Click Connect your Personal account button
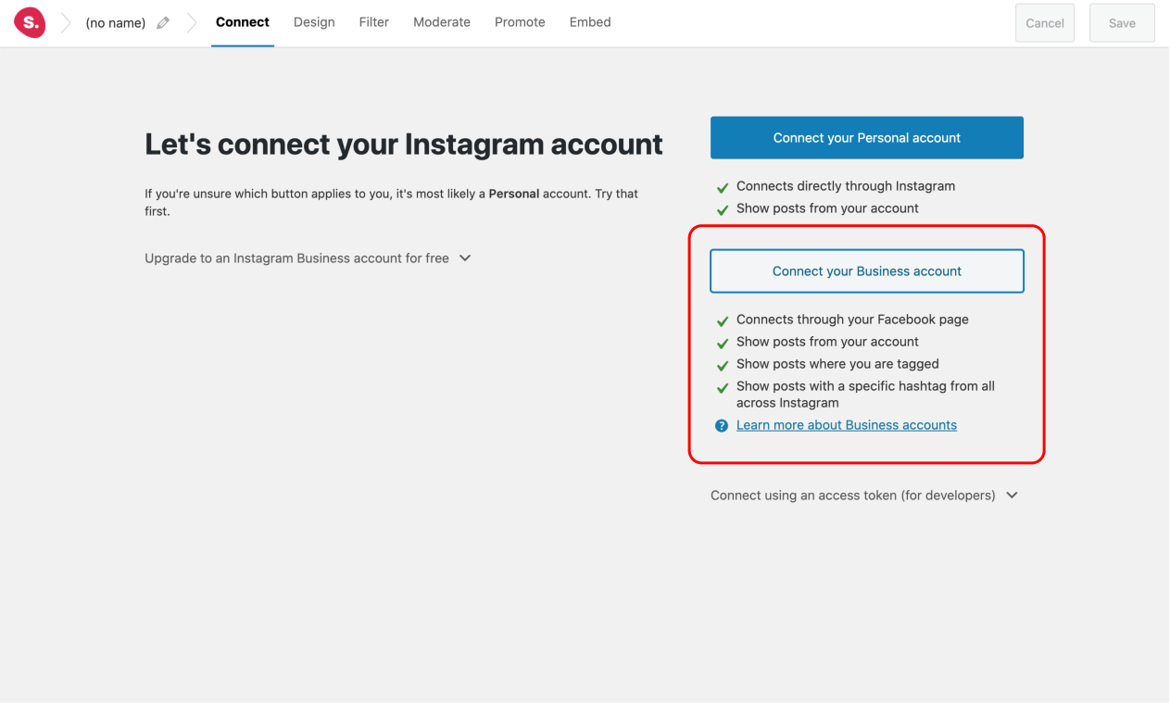 [x=867, y=138]
